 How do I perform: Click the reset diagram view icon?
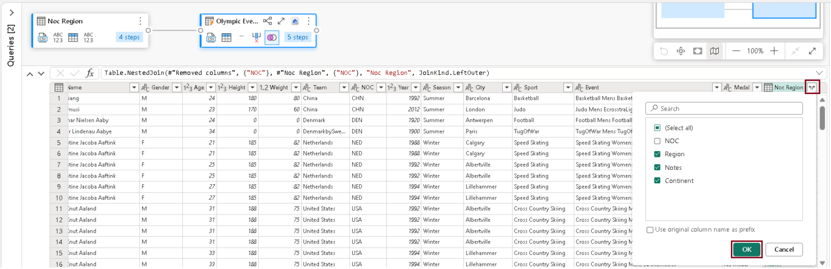coord(664,51)
